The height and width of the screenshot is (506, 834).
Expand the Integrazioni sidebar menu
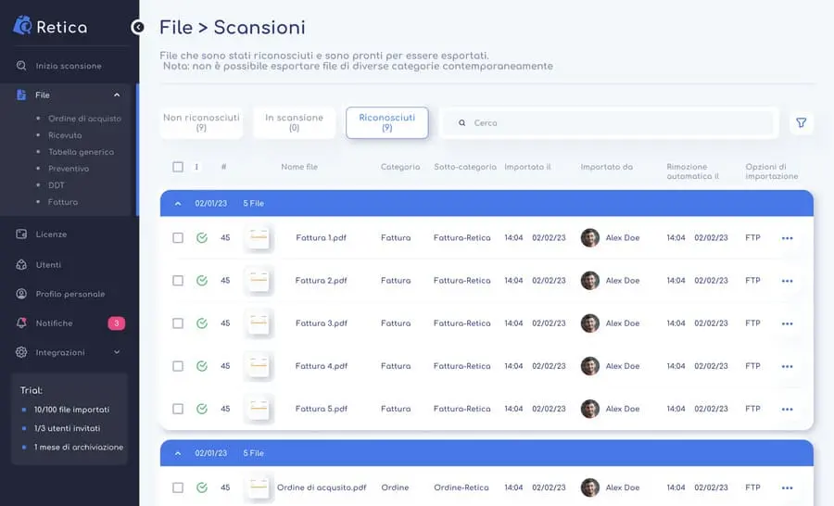tap(117, 352)
